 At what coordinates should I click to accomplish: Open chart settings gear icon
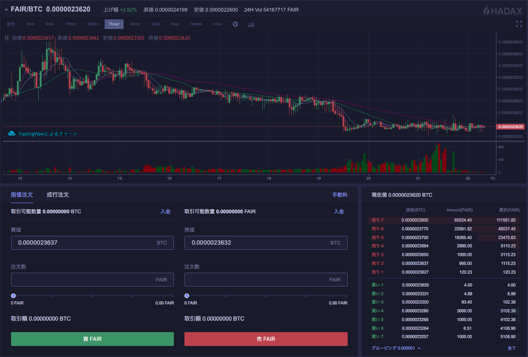point(235,24)
